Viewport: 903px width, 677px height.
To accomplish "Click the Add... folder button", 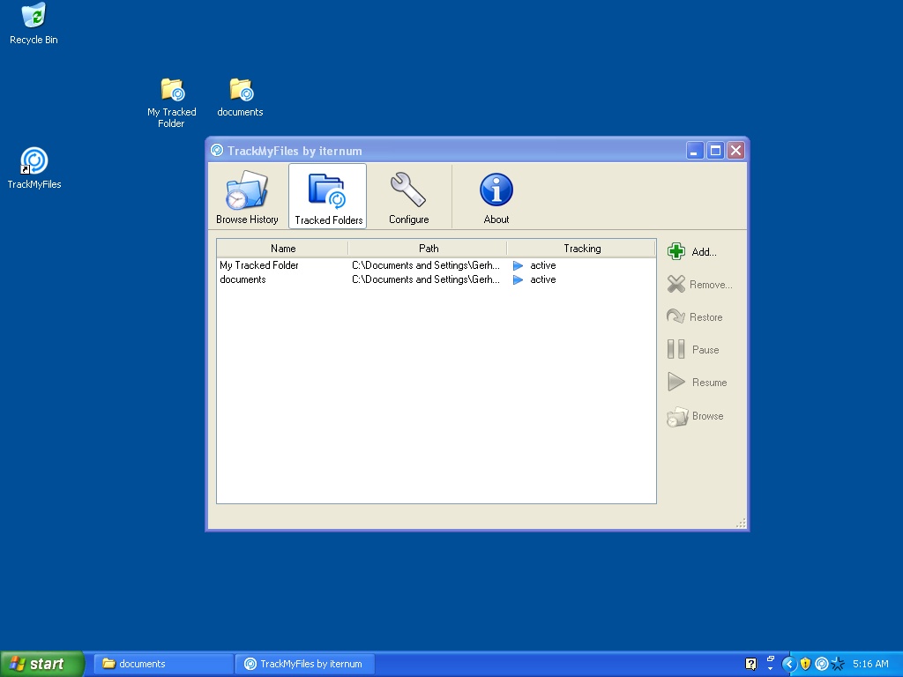I will [692, 251].
